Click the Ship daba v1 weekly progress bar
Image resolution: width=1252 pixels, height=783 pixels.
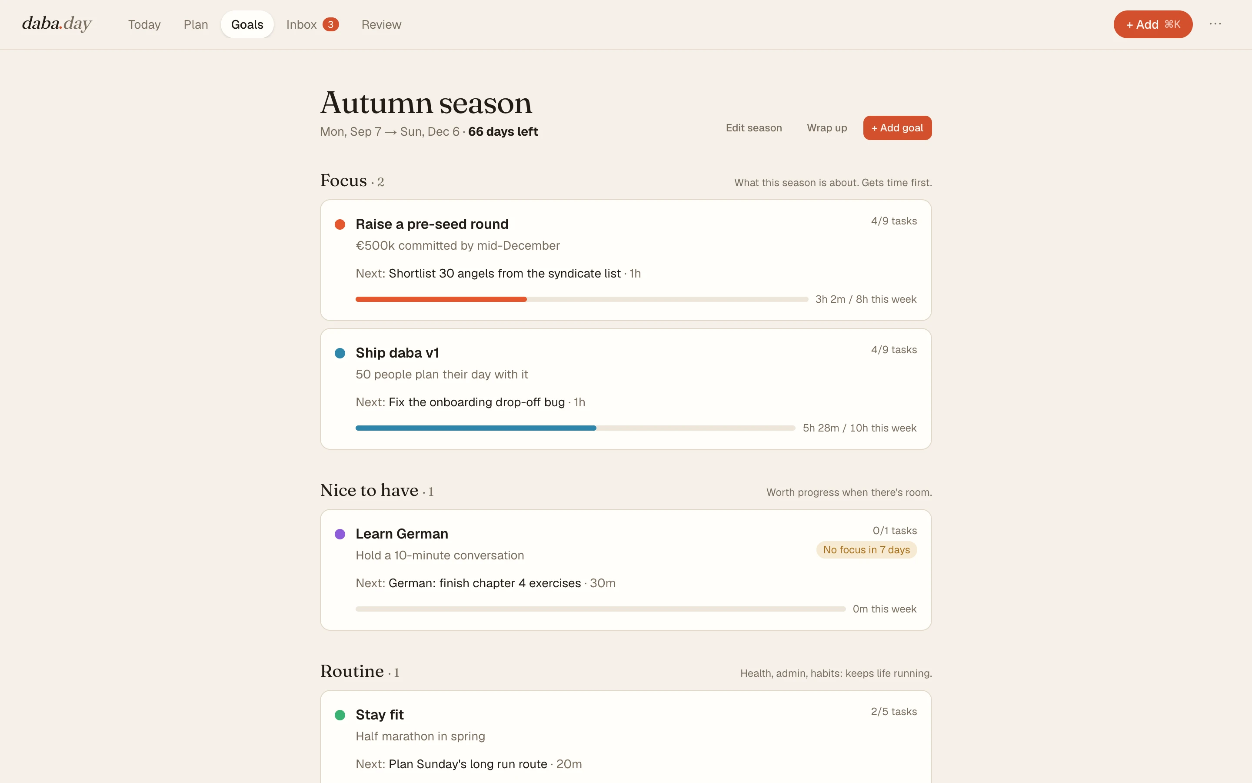pos(575,428)
